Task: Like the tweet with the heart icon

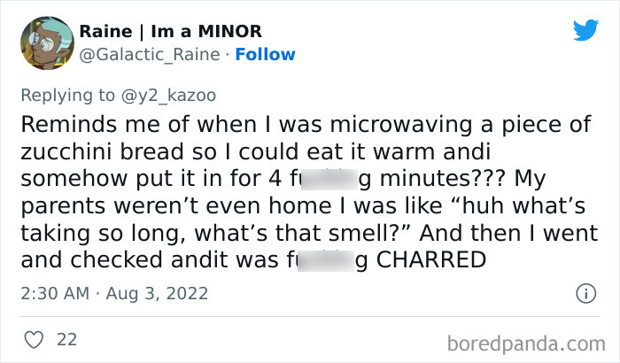Action: [x=35, y=338]
